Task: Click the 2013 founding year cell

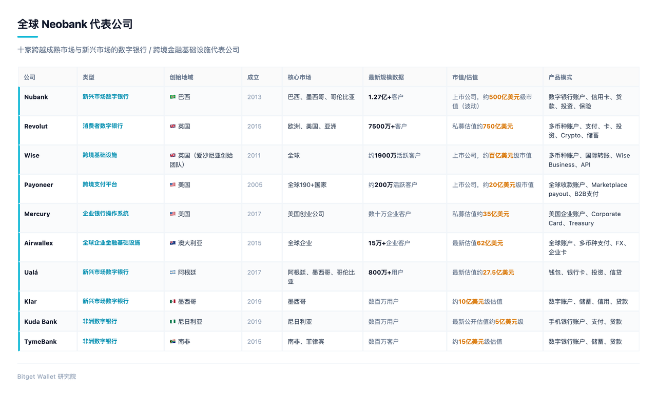Action: click(255, 97)
